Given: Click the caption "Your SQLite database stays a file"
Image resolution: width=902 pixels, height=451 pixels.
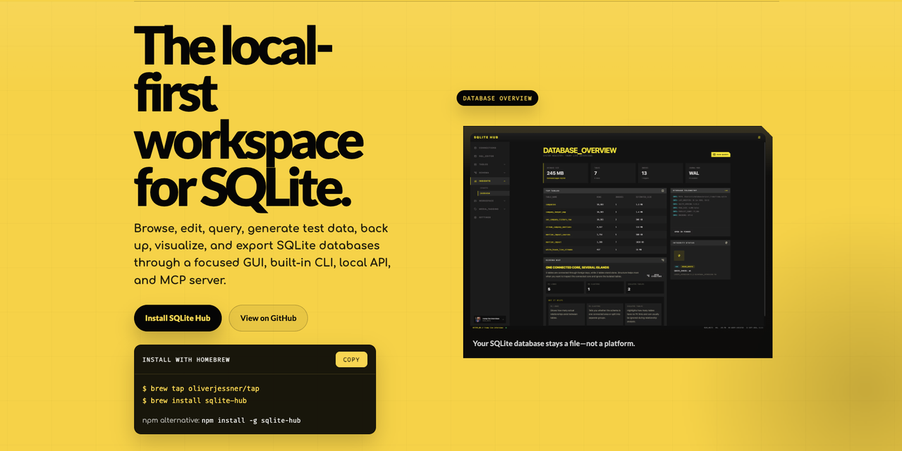Looking at the screenshot, I should tap(554, 343).
